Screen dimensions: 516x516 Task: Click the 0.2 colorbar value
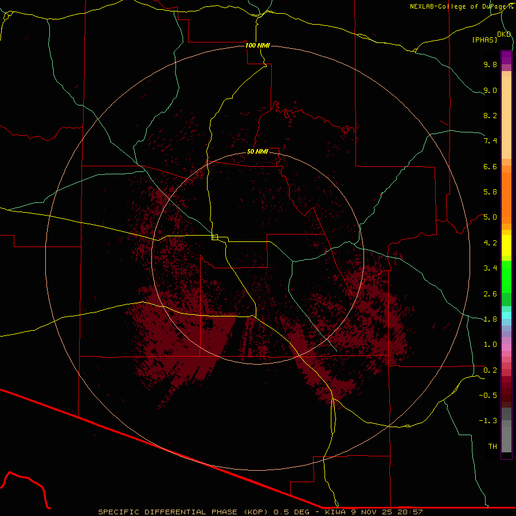[x=490, y=370]
